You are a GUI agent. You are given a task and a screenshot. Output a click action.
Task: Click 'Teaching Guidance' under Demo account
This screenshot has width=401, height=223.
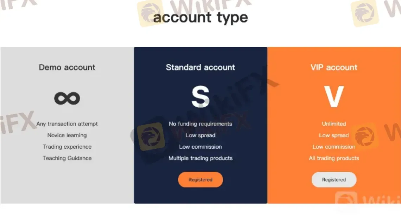click(x=67, y=158)
